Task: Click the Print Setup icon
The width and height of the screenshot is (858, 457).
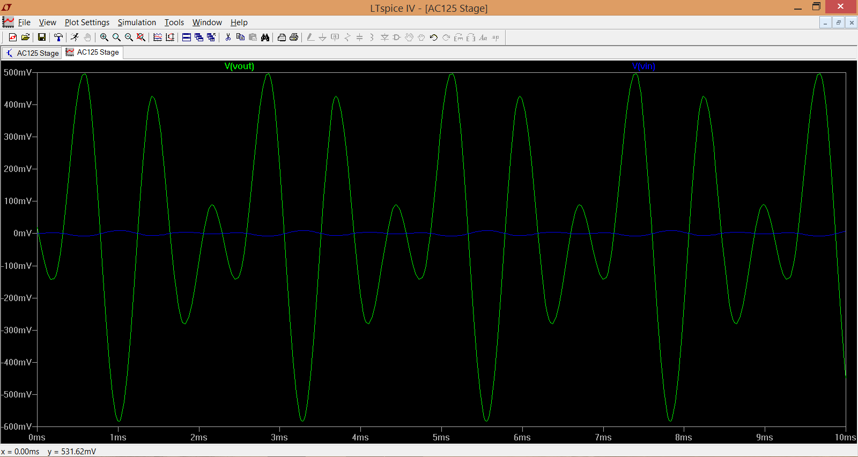Action: pyautogui.click(x=282, y=37)
